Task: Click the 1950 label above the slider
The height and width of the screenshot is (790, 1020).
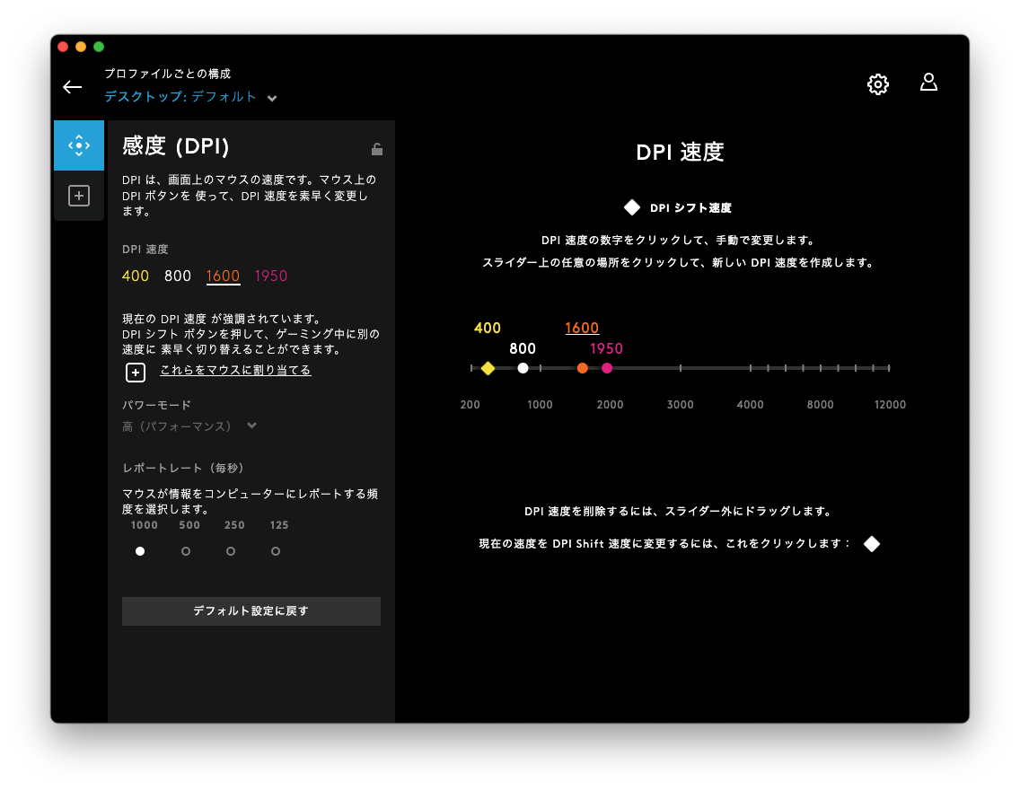Action: (606, 348)
